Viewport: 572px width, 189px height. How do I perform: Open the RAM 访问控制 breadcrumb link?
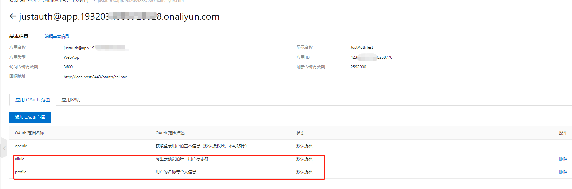(x=22, y=1)
